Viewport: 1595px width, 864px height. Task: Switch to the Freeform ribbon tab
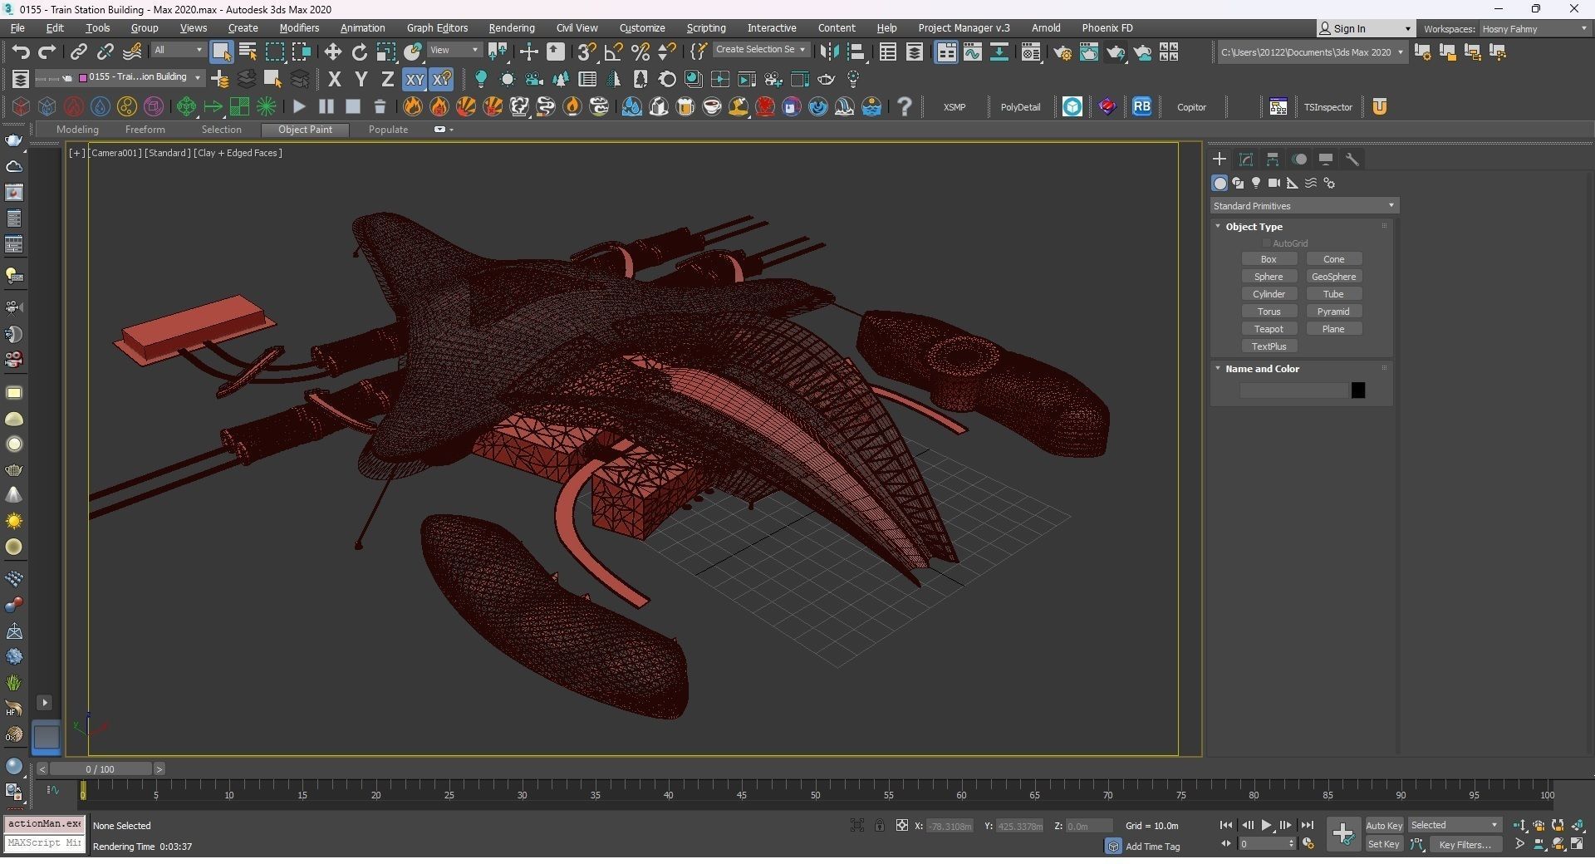tap(145, 130)
